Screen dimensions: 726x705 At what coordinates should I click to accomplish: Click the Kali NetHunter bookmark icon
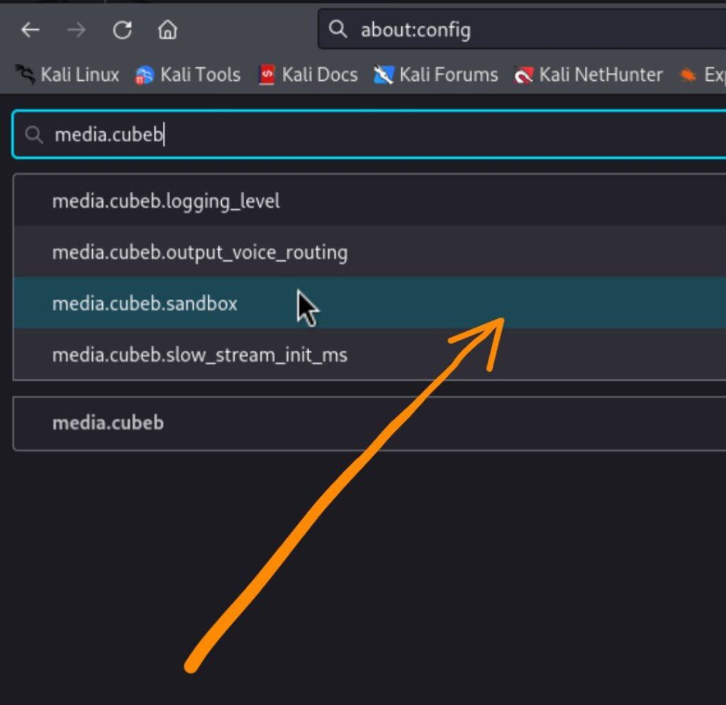[524, 74]
